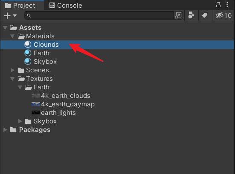Switch to the Console tab

click(x=66, y=6)
